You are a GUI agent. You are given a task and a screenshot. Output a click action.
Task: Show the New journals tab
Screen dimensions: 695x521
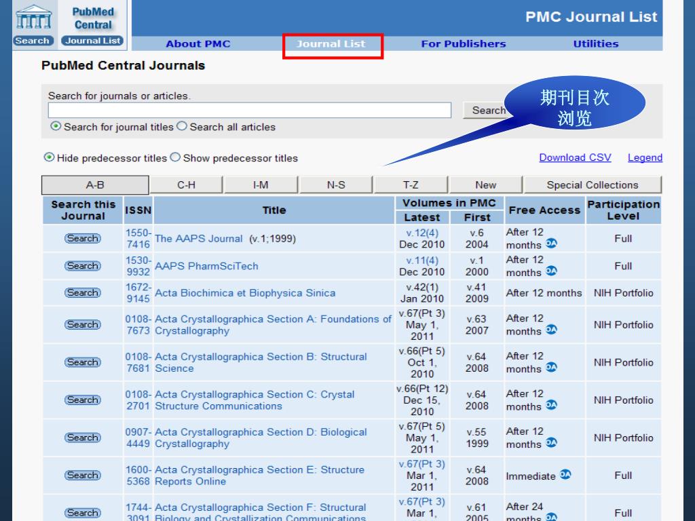(486, 185)
